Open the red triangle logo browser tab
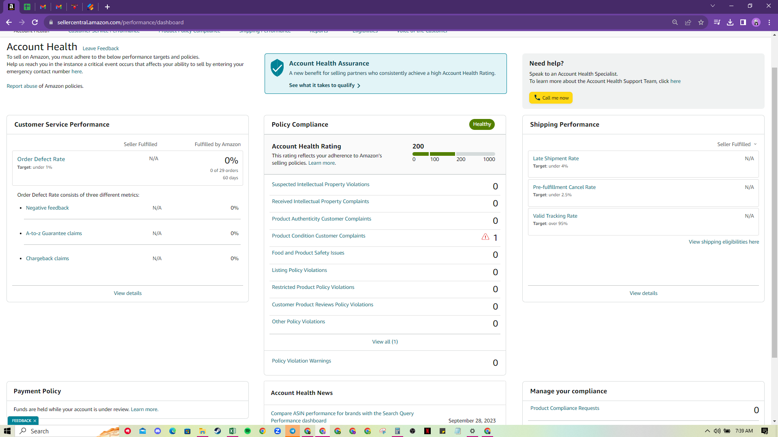This screenshot has height=437, width=778. (75, 6)
